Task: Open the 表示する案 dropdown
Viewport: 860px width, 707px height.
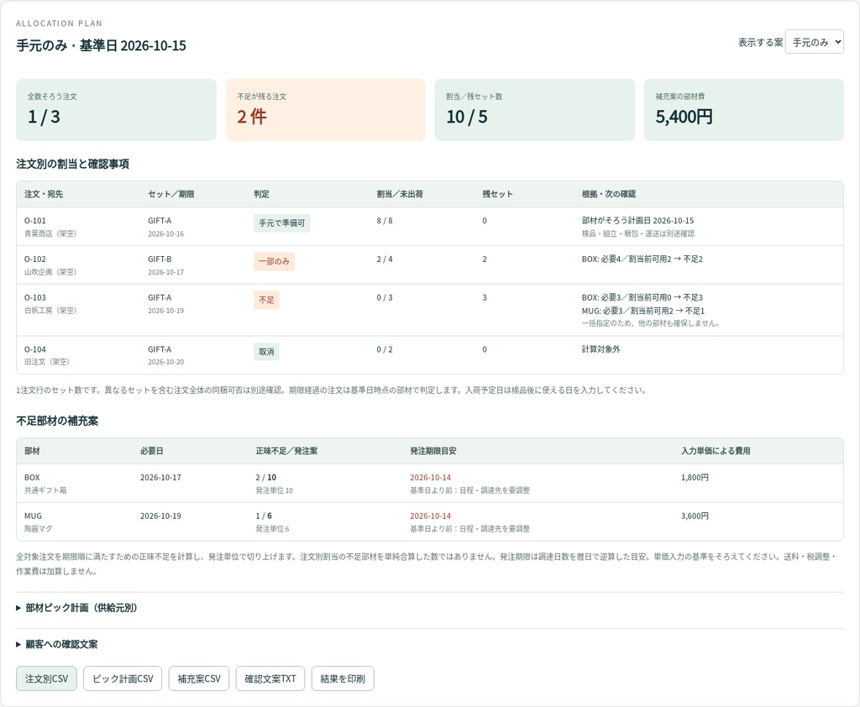Action: [x=814, y=42]
